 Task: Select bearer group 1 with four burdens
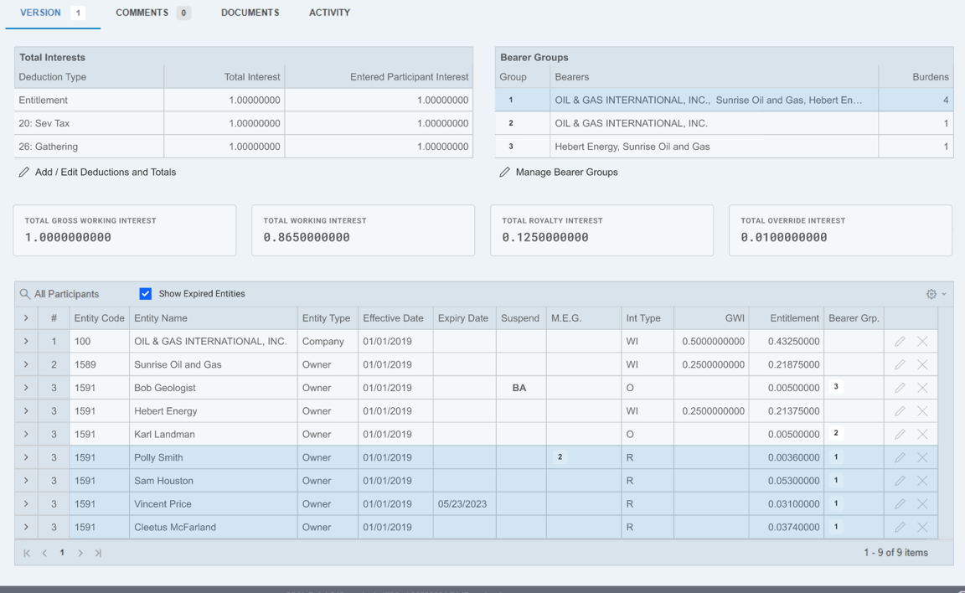tap(725, 100)
